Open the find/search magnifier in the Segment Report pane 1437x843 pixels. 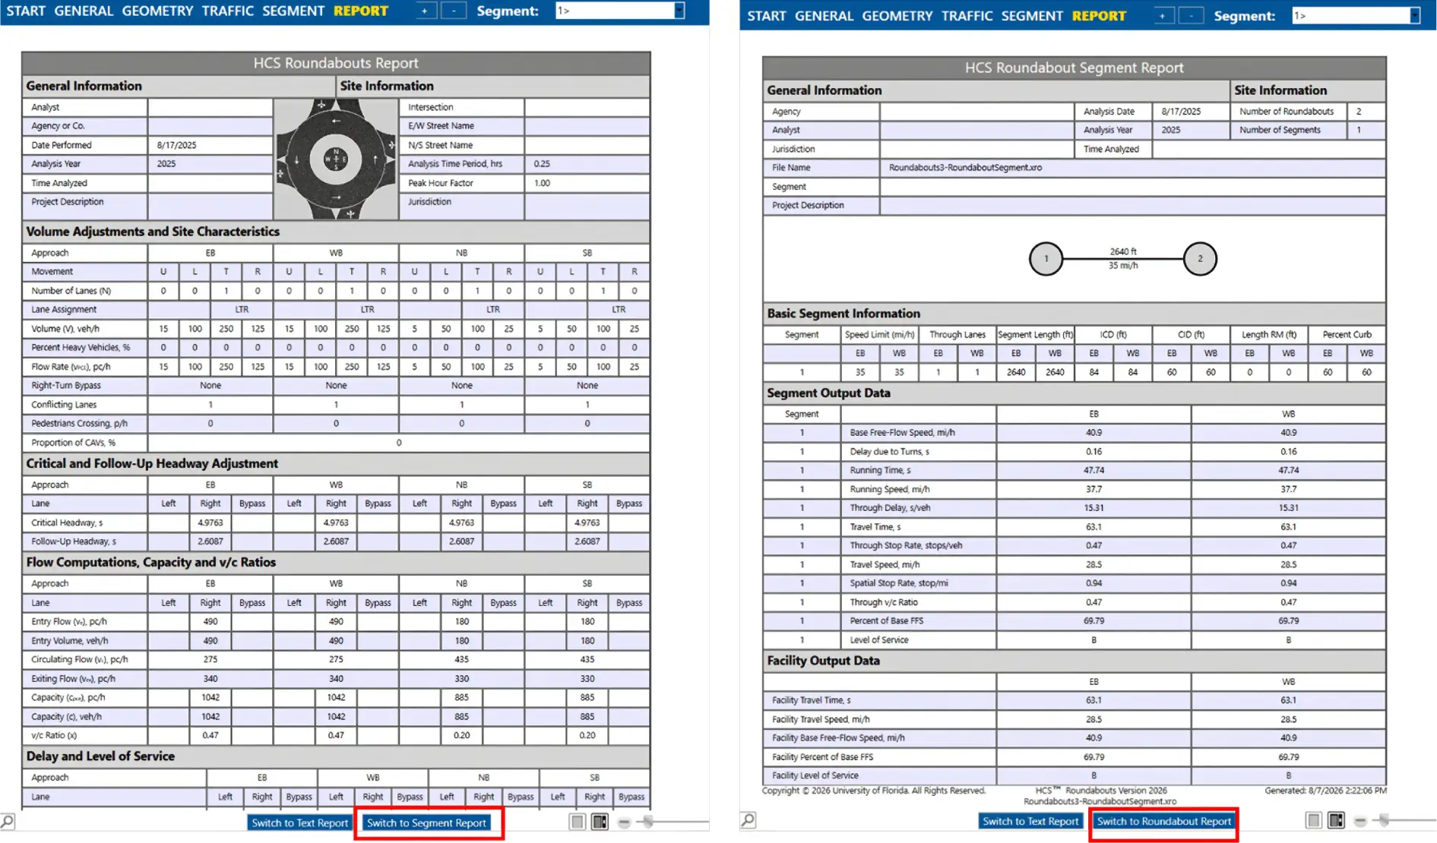click(x=748, y=820)
